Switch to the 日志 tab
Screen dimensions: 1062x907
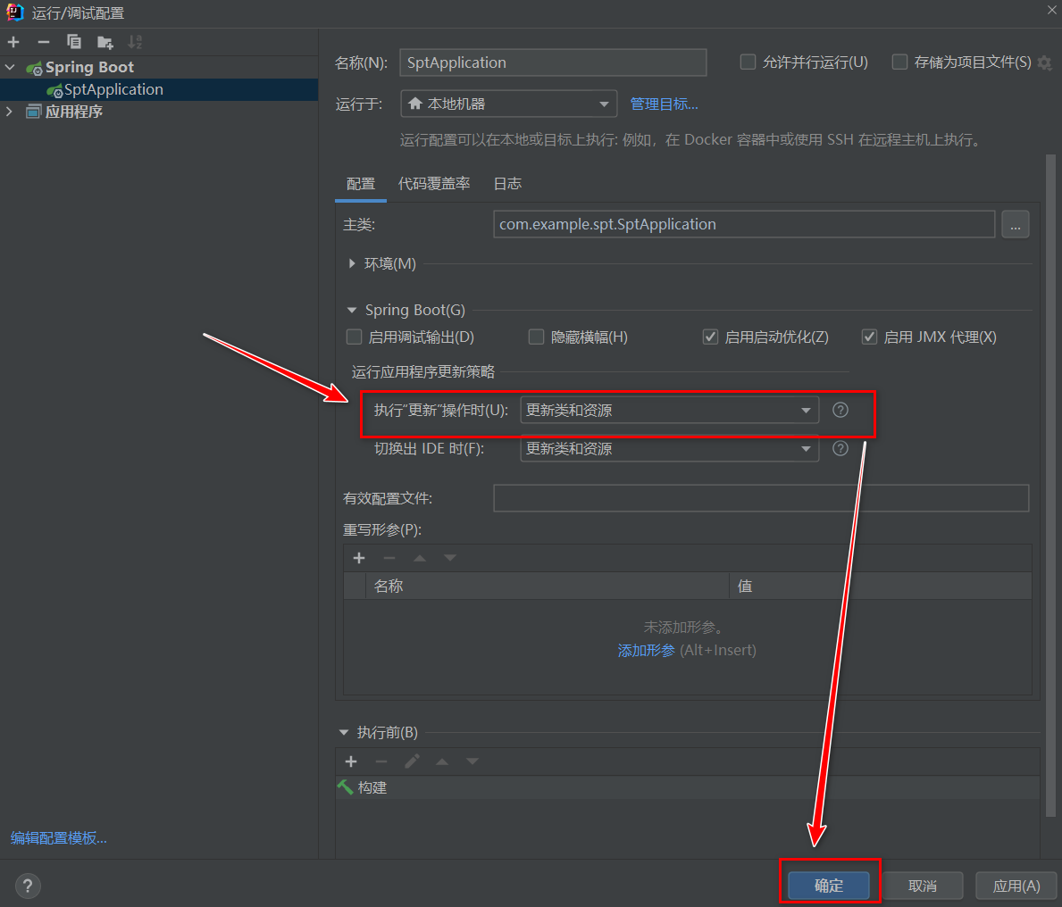click(507, 184)
